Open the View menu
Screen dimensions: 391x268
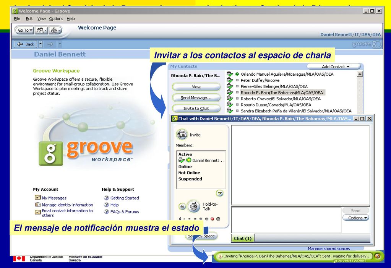pyautogui.click(x=41, y=19)
